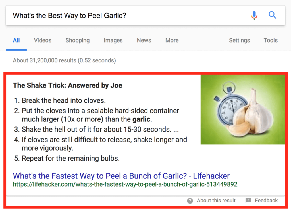Click the microphone voice search icon
The image size is (291, 211).
(x=254, y=15)
